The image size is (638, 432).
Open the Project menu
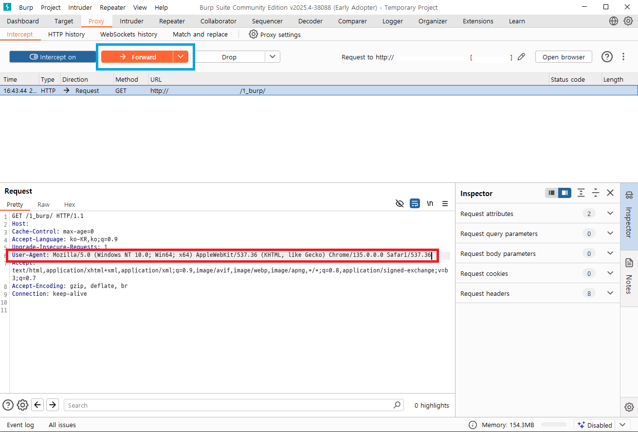pos(51,7)
